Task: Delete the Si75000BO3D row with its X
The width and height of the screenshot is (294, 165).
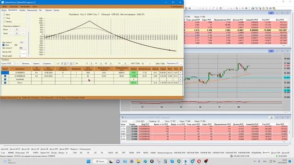Action: click(x=181, y=76)
